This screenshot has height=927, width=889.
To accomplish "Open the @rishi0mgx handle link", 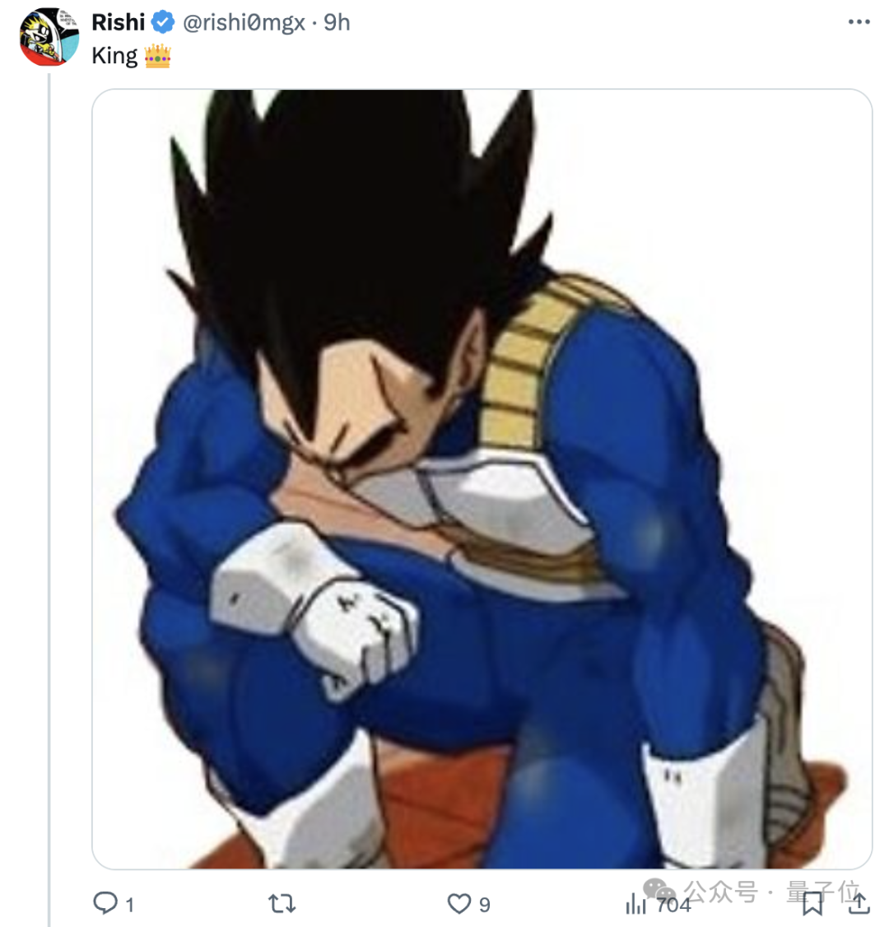I will [244, 22].
